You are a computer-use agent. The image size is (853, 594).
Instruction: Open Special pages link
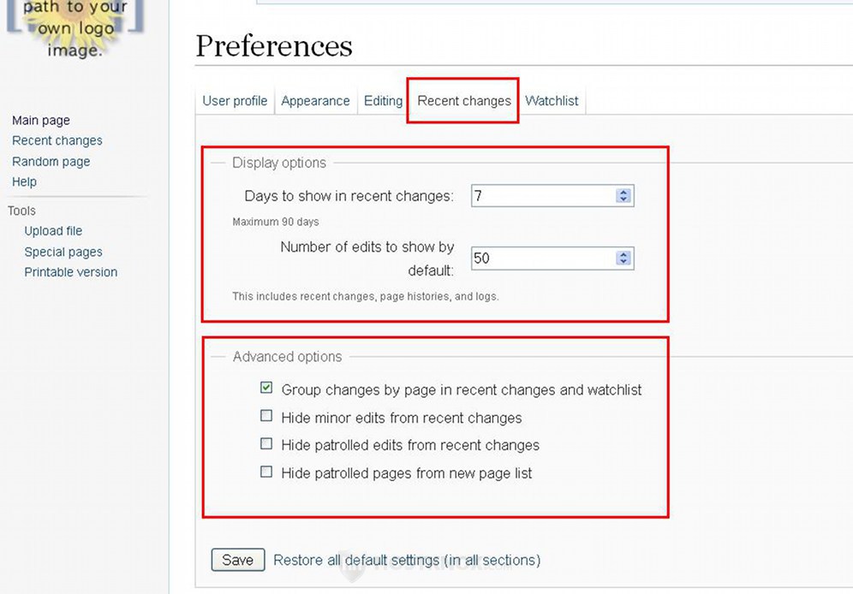[x=63, y=252]
